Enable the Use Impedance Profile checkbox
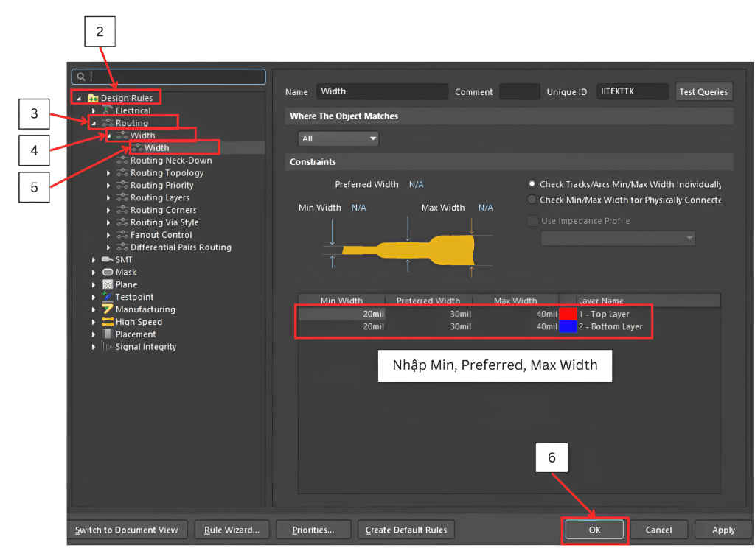Image resolution: width=755 pixels, height=548 pixels. pos(532,221)
